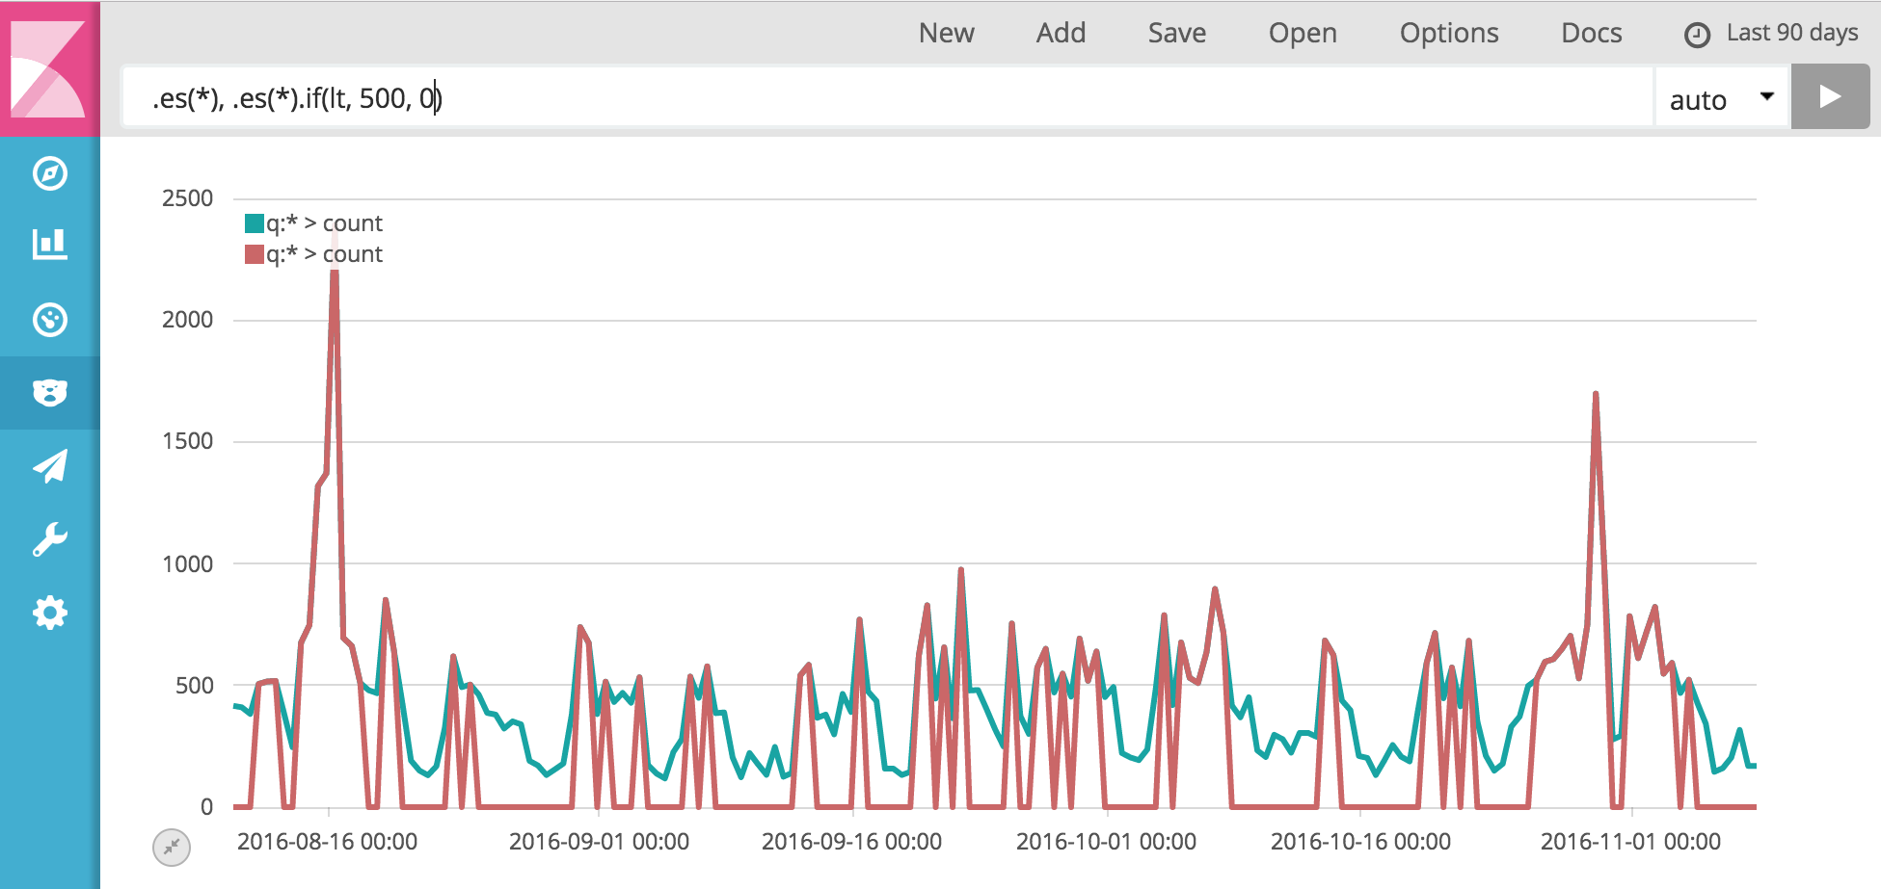Click the 2016-08-16 00:00 axis label
Screen dimensions: 1881x889
[327, 842]
